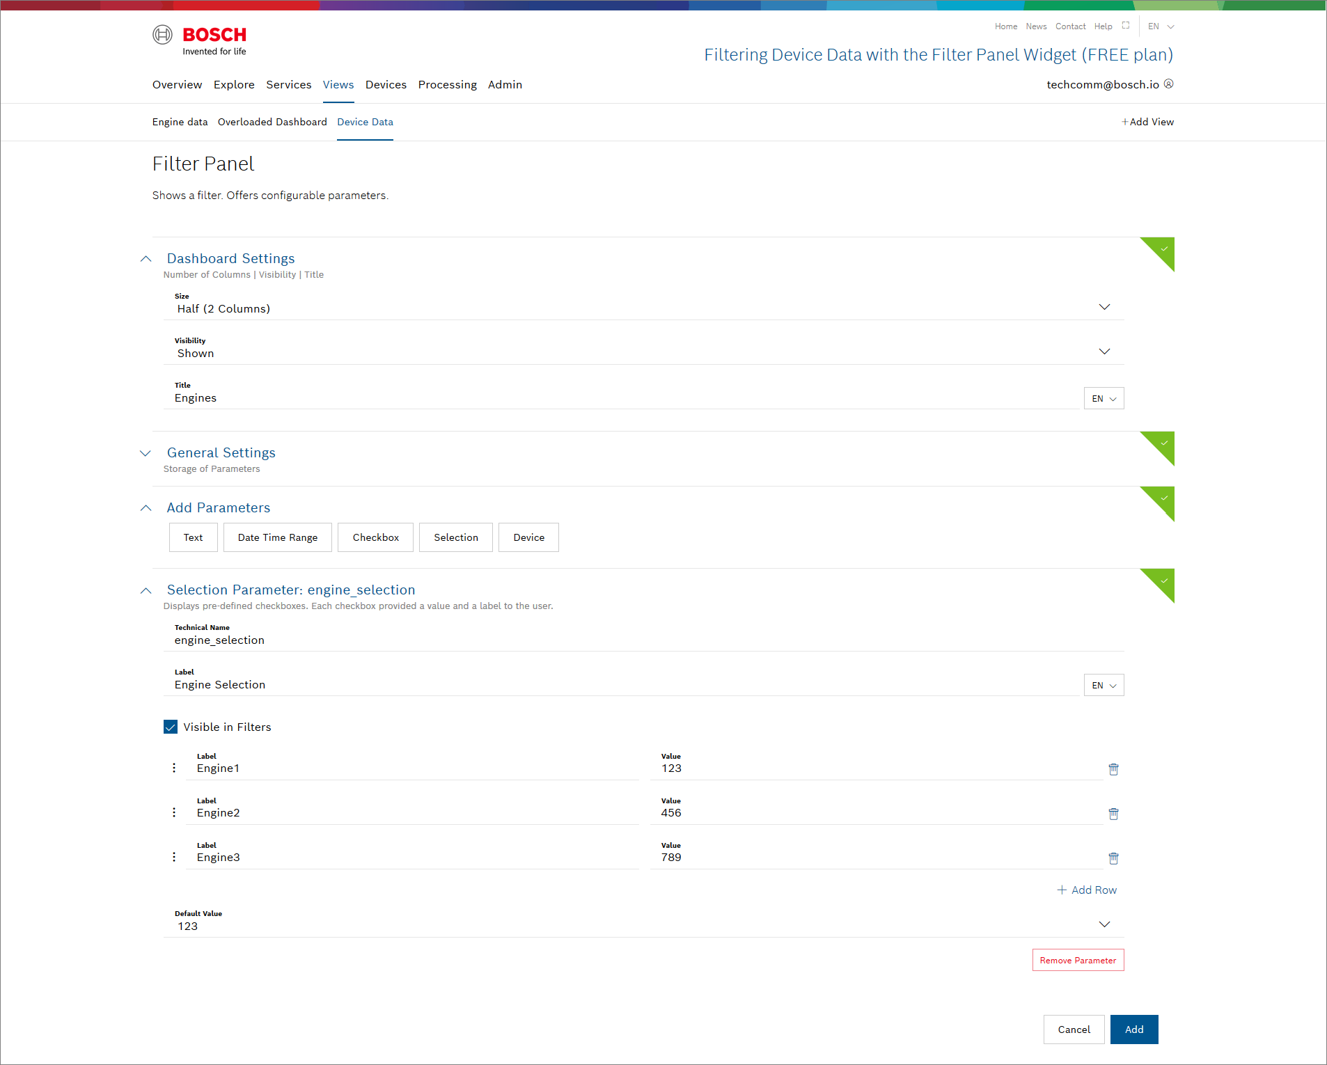Click the Remove Parameter button
Image resolution: width=1327 pixels, height=1065 pixels.
click(x=1078, y=961)
